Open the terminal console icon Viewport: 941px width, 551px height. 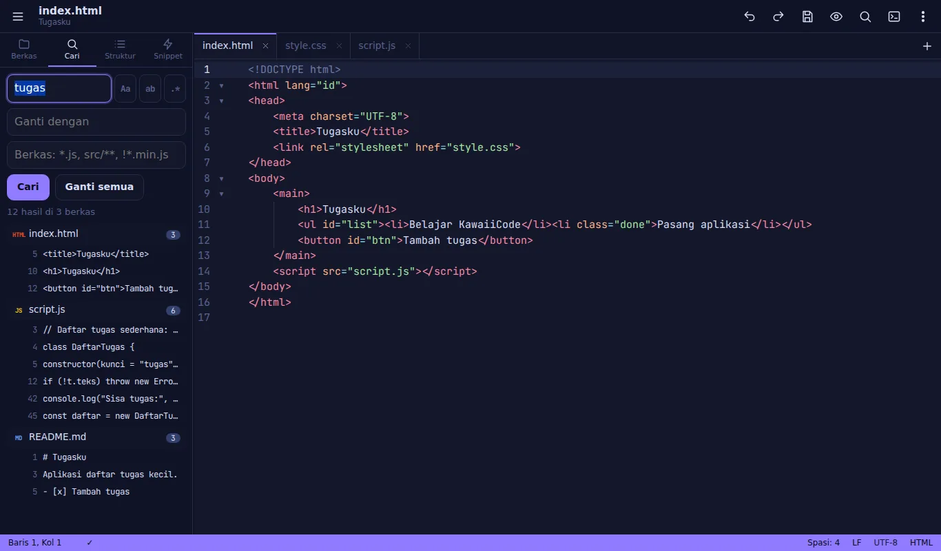click(x=894, y=17)
